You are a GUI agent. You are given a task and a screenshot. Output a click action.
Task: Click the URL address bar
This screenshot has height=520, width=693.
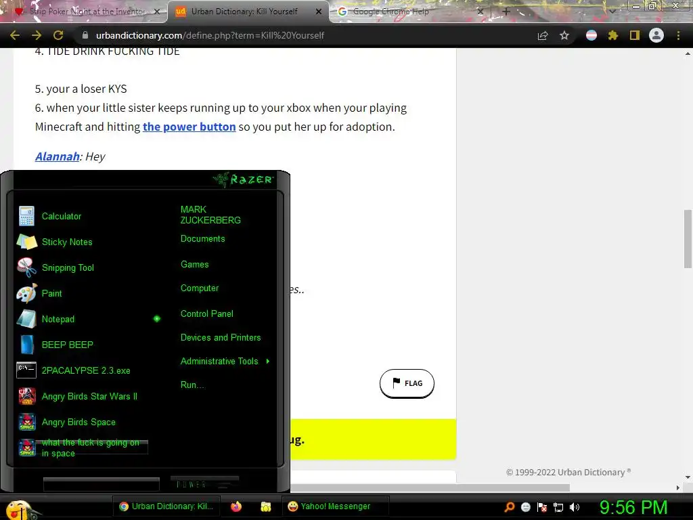pos(305,35)
